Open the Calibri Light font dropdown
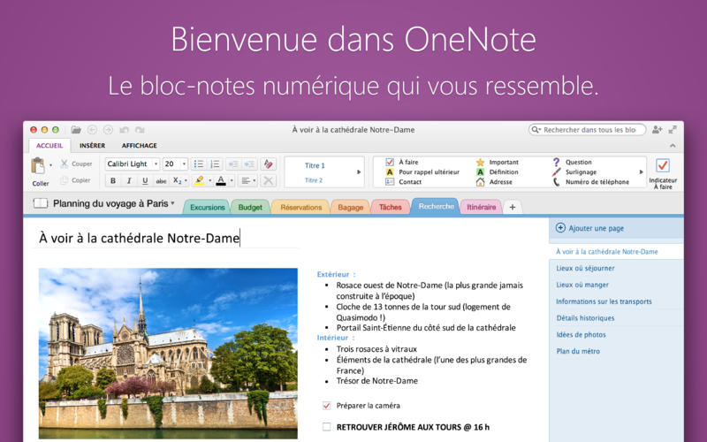Image resolution: width=707 pixels, height=442 pixels. 156,164
